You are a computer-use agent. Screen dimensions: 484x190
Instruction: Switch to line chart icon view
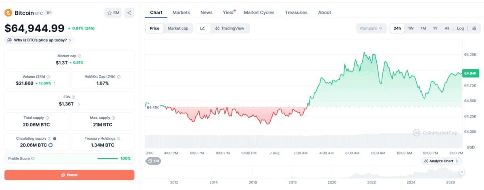click(x=203, y=28)
